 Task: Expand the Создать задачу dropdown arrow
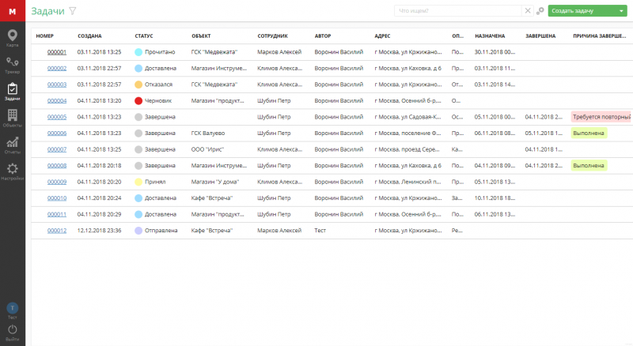tap(622, 11)
